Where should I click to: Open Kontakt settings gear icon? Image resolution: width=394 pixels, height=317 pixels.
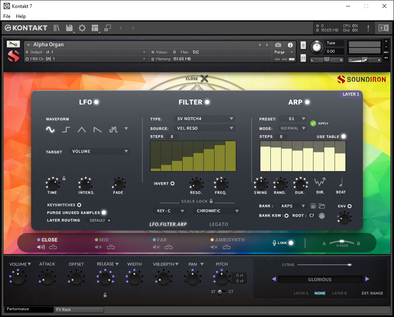[82, 28]
